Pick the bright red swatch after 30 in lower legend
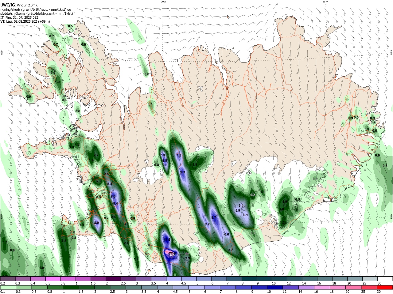The width and height of the screenshot is (393, 294). coord(385,287)
